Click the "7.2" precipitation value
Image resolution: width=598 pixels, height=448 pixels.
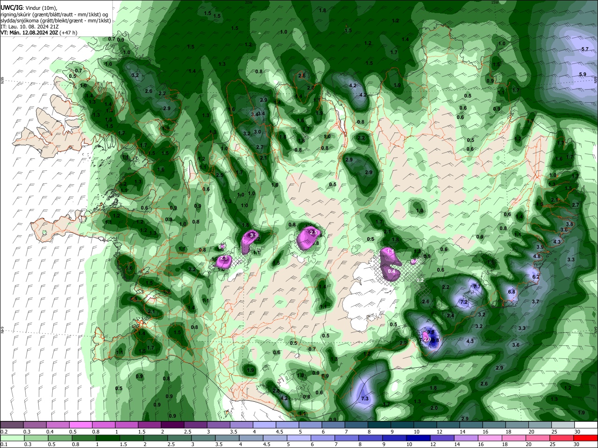[x=464, y=302]
